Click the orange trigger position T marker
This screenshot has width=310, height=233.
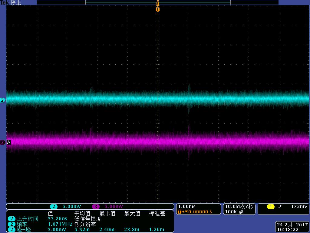(x=157, y=9)
